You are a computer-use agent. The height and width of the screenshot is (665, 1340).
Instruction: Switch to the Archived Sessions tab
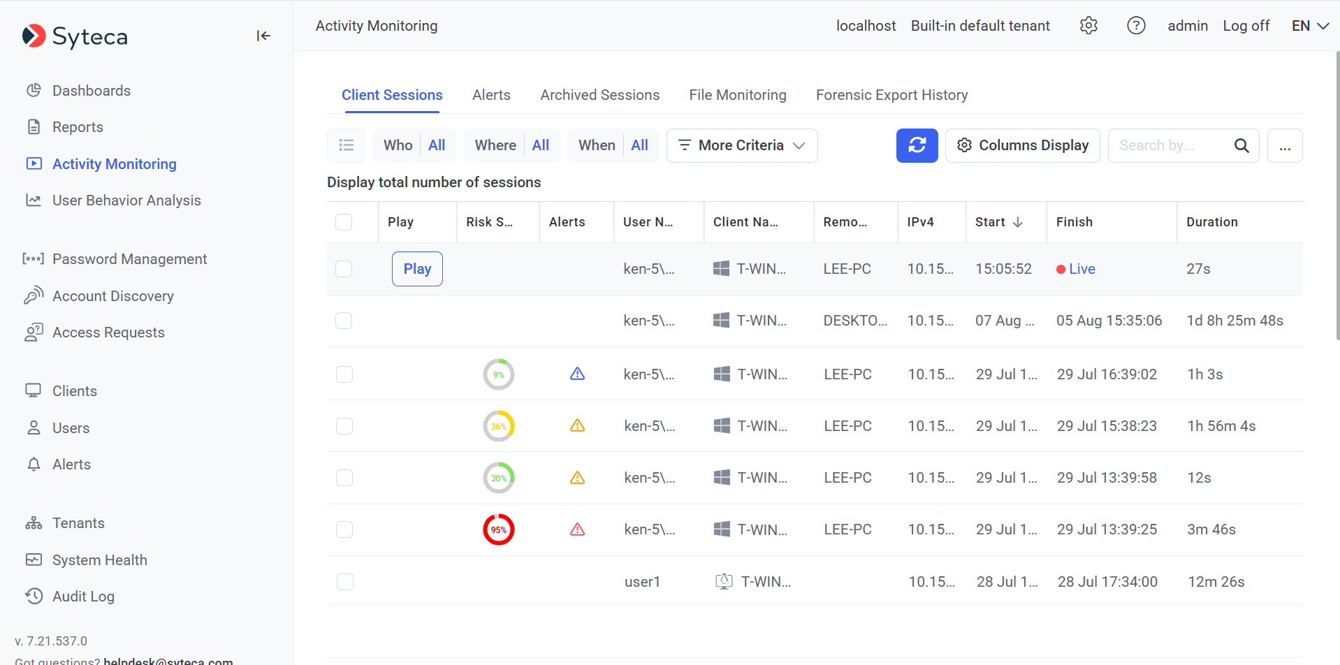coord(599,95)
